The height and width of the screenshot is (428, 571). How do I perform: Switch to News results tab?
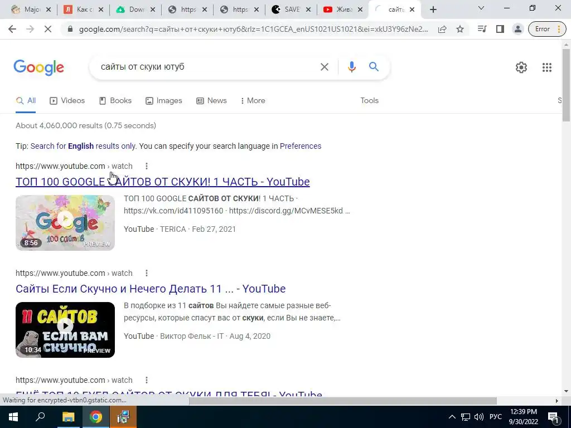point(211,101)
